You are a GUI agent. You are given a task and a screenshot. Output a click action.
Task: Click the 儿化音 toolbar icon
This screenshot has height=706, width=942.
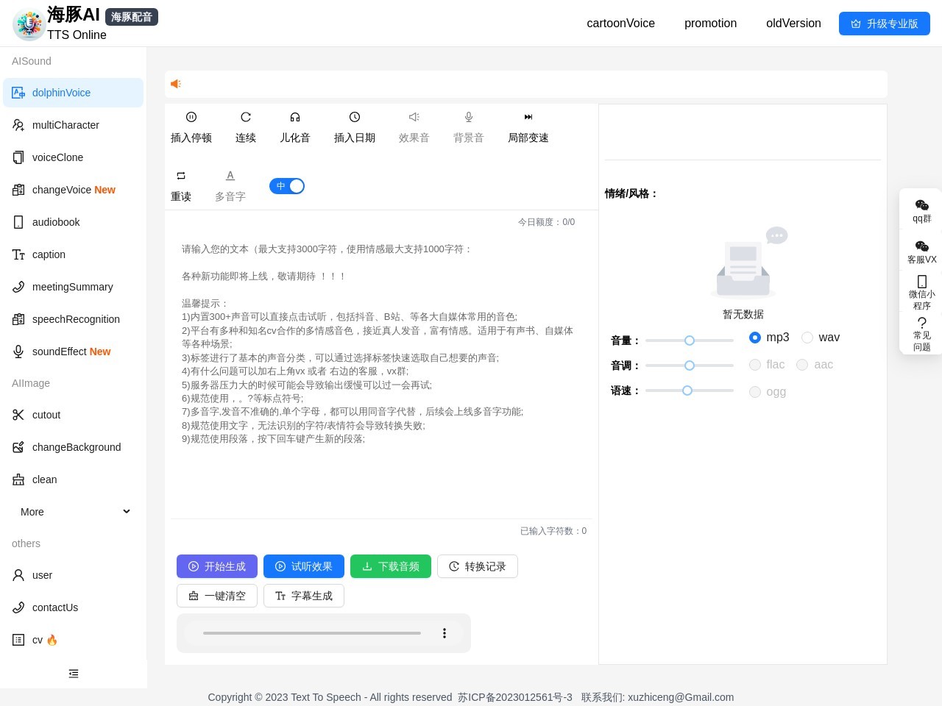[294, 126]
